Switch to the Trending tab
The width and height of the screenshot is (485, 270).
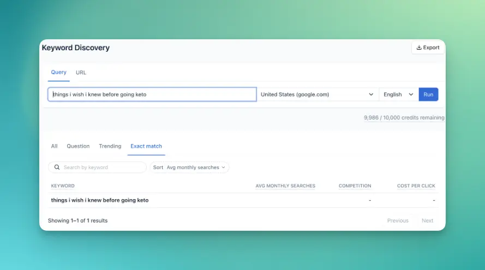click(x=110, y=146)
